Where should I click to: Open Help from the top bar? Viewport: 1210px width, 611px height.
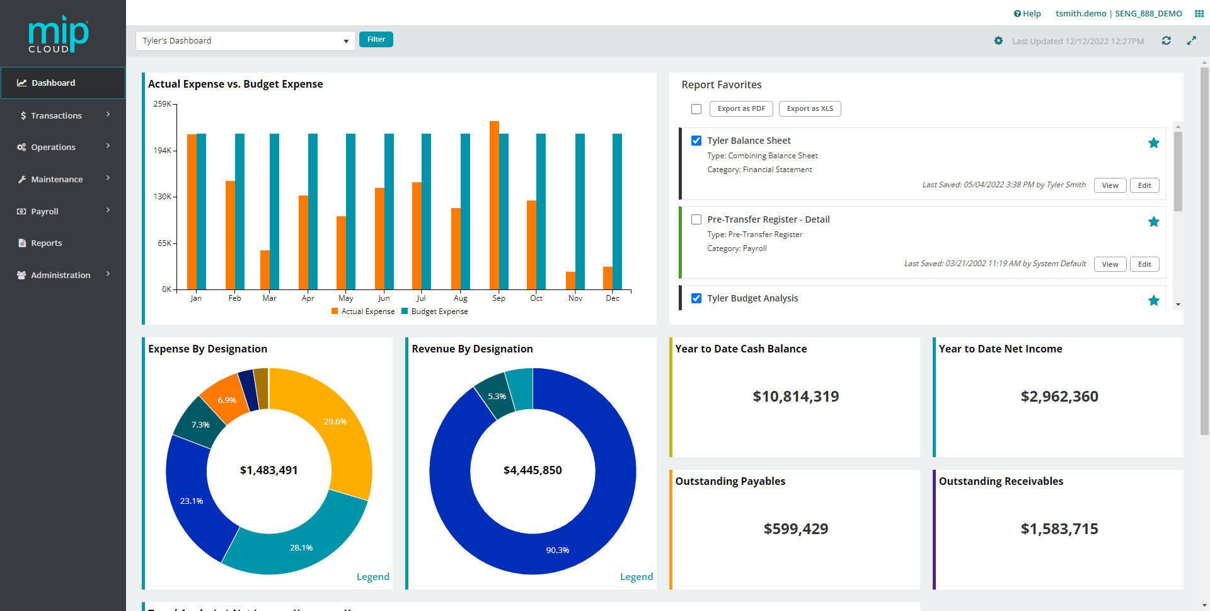coord(1027,13)
